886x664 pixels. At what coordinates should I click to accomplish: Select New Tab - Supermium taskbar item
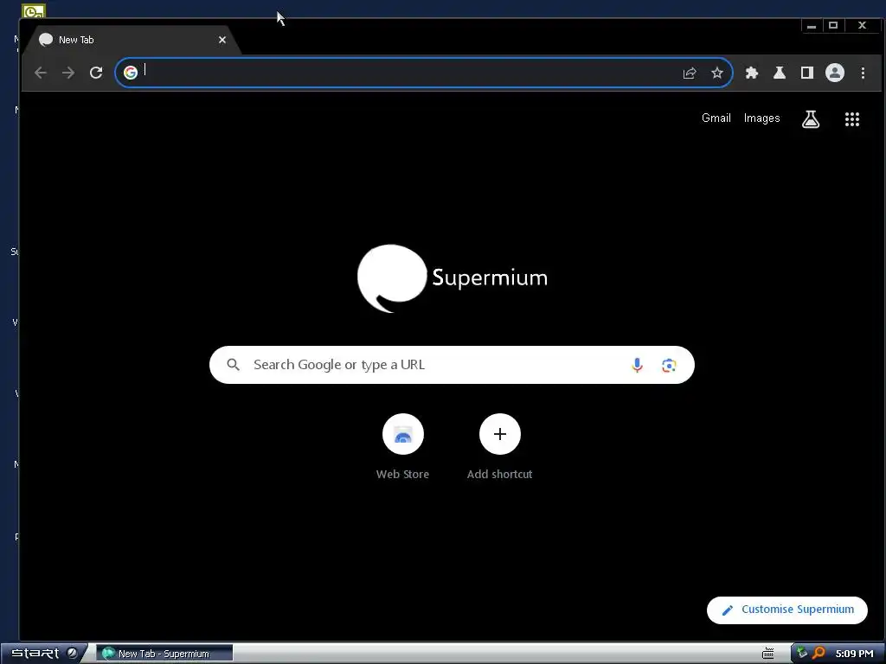point(164,654)
